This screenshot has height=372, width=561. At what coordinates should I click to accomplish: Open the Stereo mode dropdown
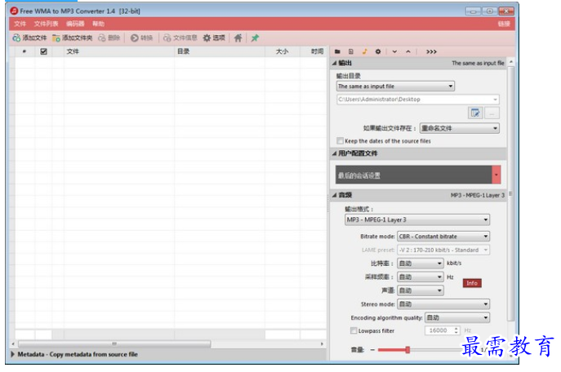point(443,304)
